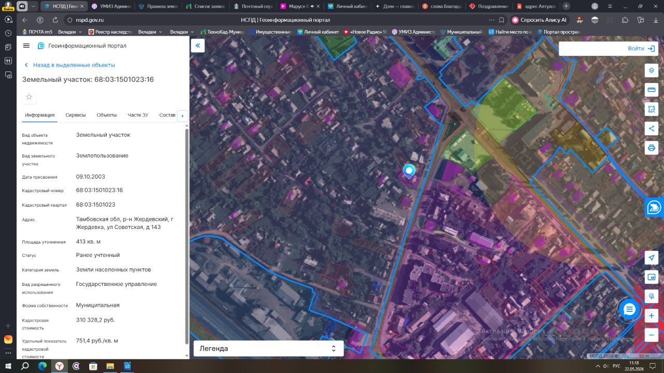Show more tabs with right arrow
This screenshot has height=373, width=664.
click(182, 116)
